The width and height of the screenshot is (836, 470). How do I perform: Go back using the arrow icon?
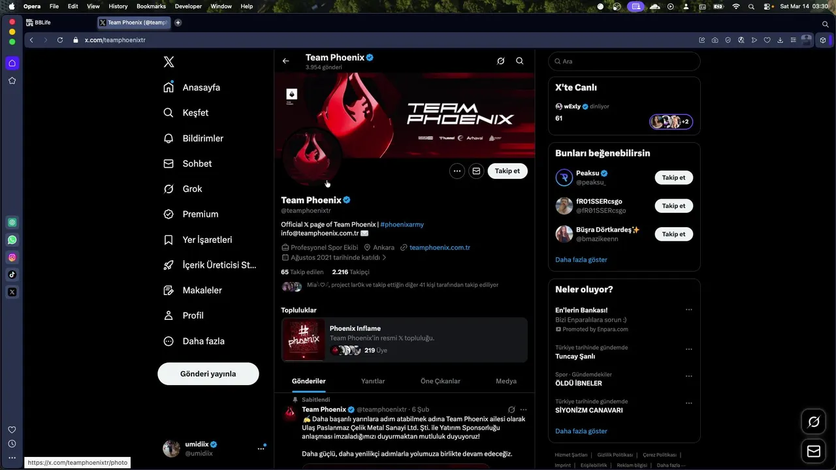pos(285,61)
